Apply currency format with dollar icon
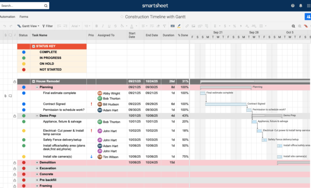 coord(225,26)
